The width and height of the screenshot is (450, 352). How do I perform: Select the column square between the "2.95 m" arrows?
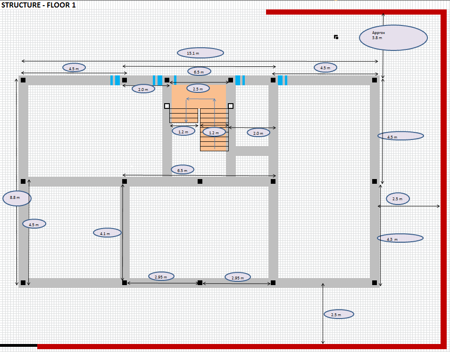pyautogui.click(x=200, y=283)
